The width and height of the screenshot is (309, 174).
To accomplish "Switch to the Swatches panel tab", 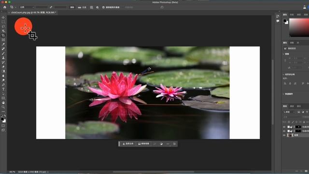I will click(x=292, y=15).
